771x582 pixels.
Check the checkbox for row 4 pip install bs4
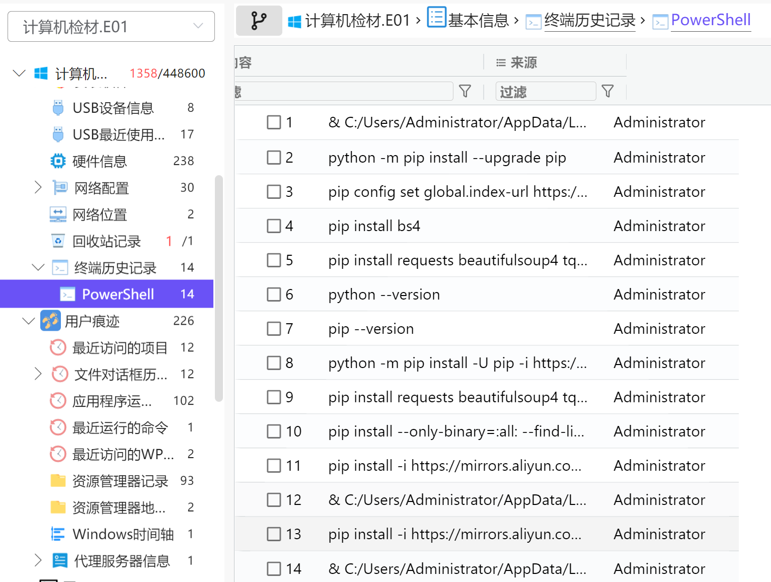(274, 226)
